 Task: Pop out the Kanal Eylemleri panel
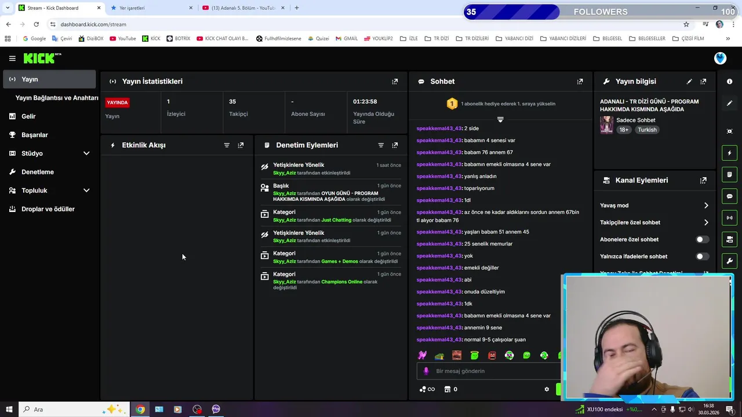(x=703, y=180)
